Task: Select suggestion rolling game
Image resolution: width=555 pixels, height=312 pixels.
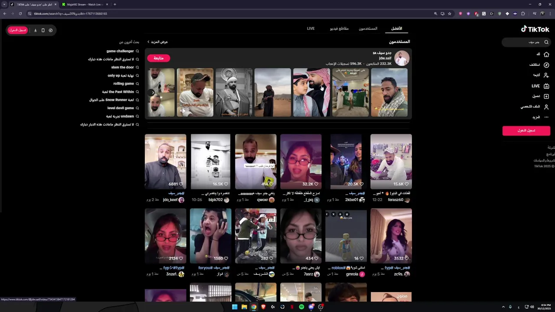Action: click(x=124, y=84)
